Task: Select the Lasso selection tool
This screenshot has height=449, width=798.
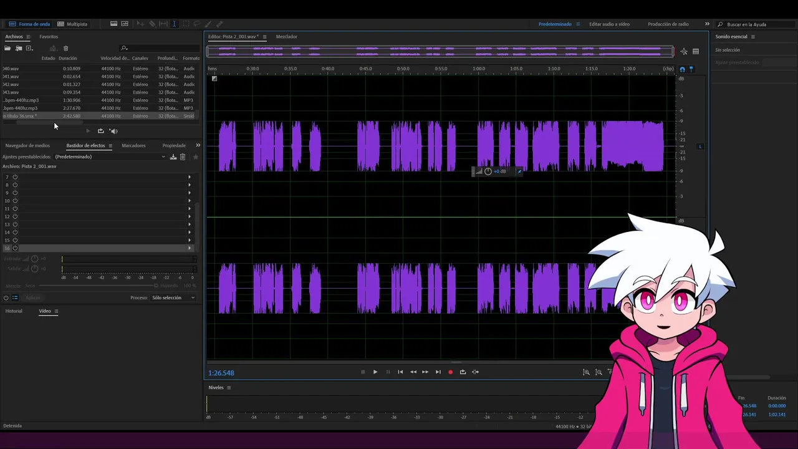Action: 197,24
